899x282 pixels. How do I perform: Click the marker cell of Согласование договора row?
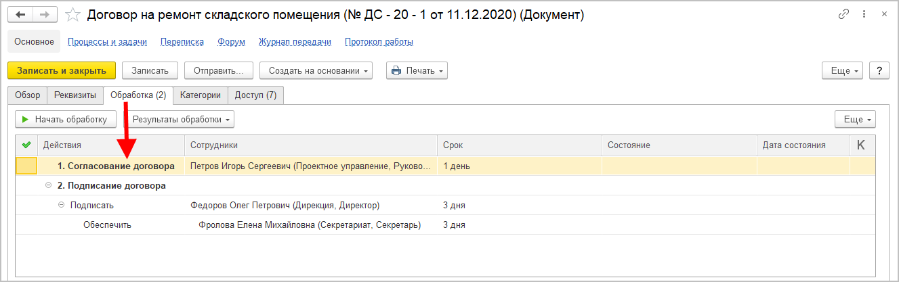[26, 166]
